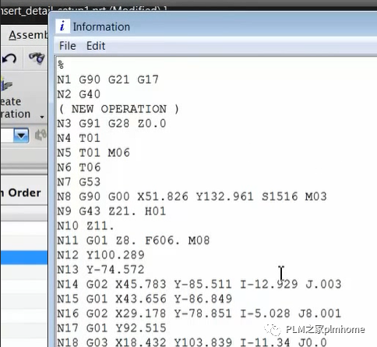Click the greyed-out icon beside the combo box
This screenshot has height=347, width=377.
[x=41, y=135]
